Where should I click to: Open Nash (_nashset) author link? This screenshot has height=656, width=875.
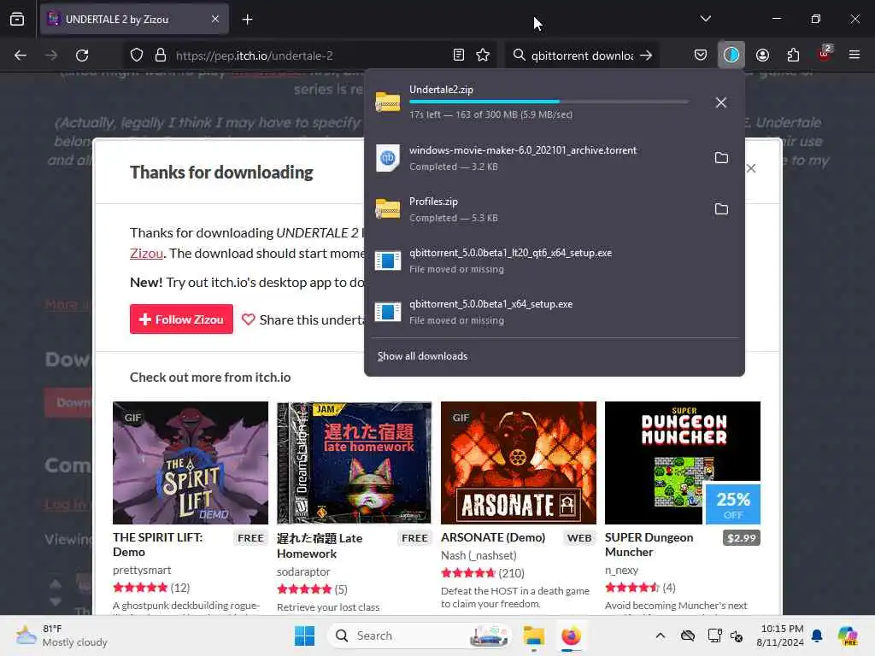pos(479,555)
